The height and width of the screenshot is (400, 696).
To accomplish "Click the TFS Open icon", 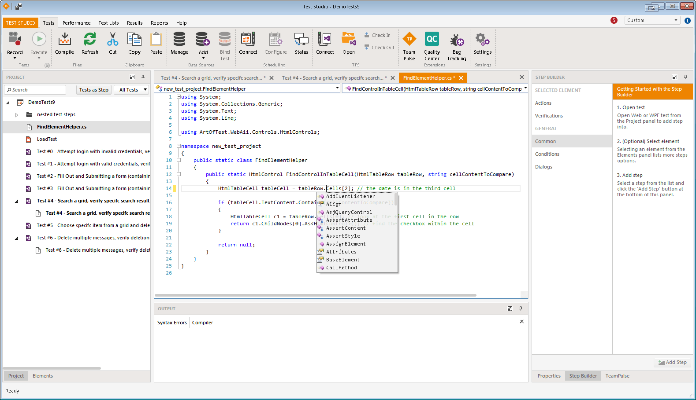I will [349, 39].
